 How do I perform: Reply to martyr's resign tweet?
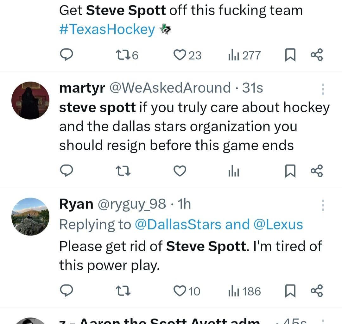(x=67, y=171)
